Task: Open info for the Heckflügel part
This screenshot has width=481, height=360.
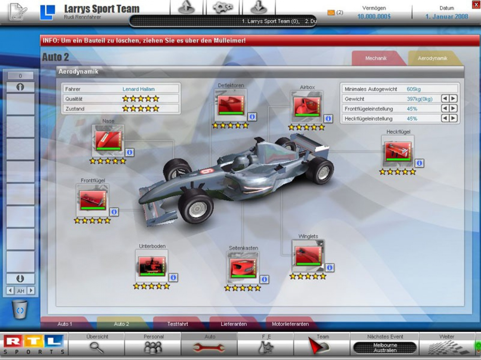Action: pos(419,163)
